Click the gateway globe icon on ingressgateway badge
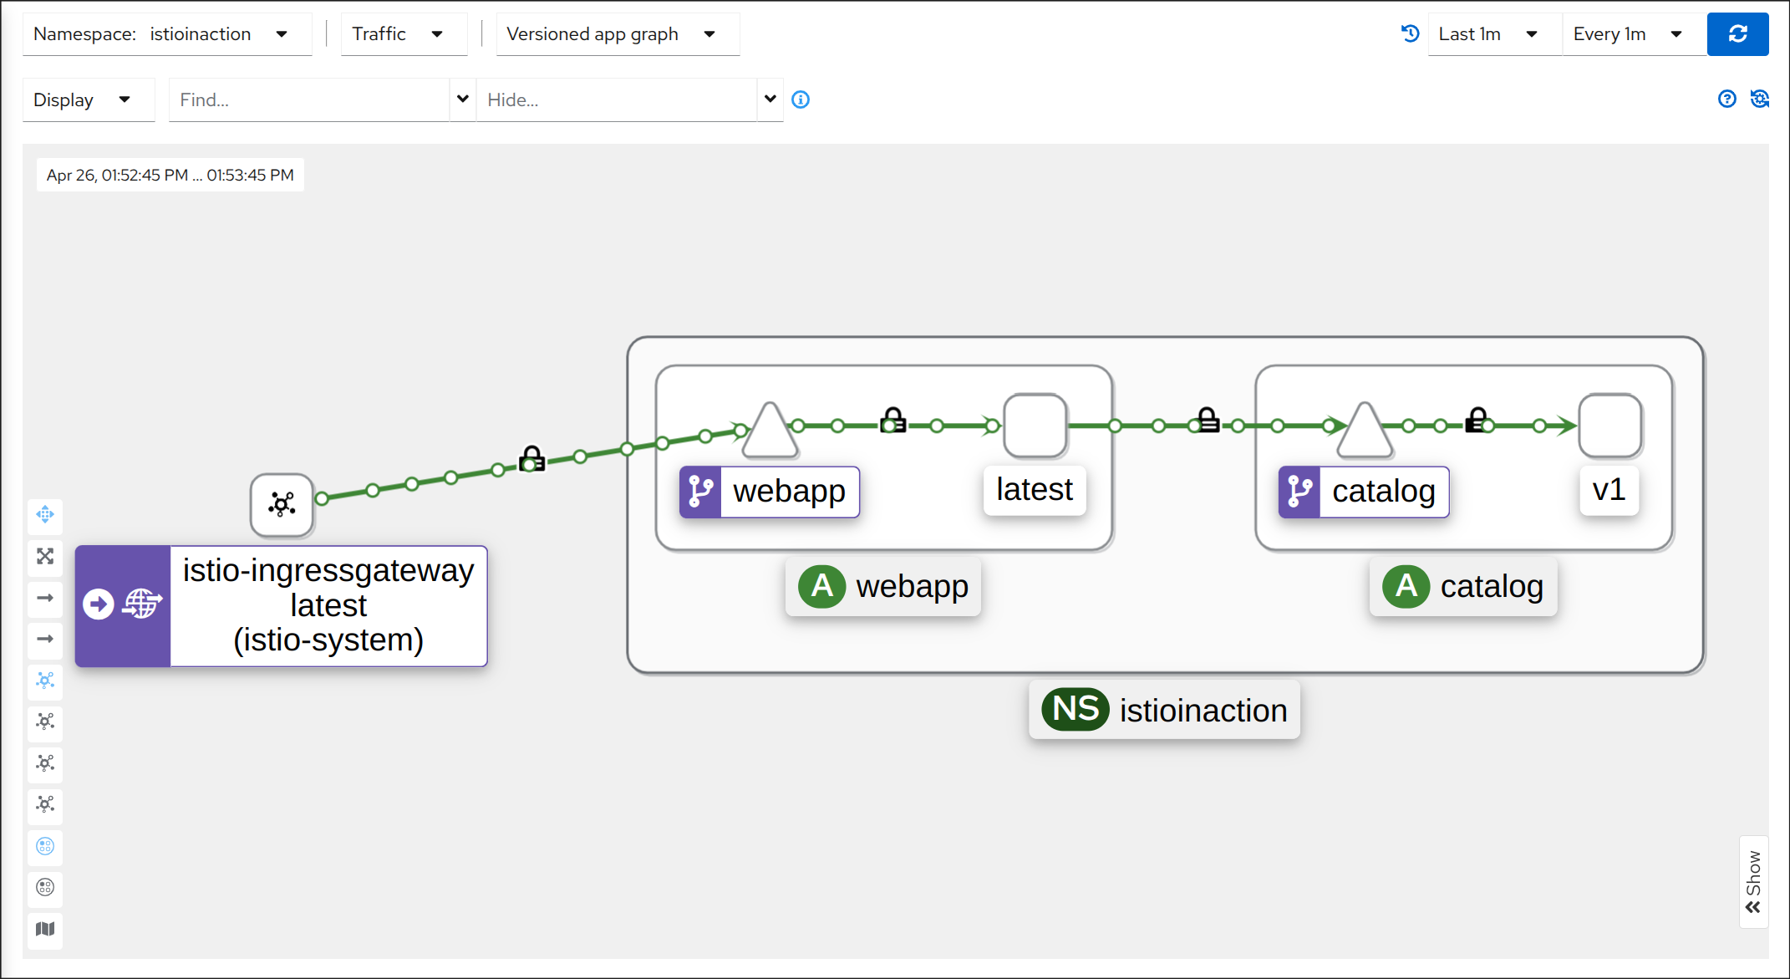Image resolution: width=1790 pixels, height=979 pixels. pyautogui.click(x=142, y=603)
